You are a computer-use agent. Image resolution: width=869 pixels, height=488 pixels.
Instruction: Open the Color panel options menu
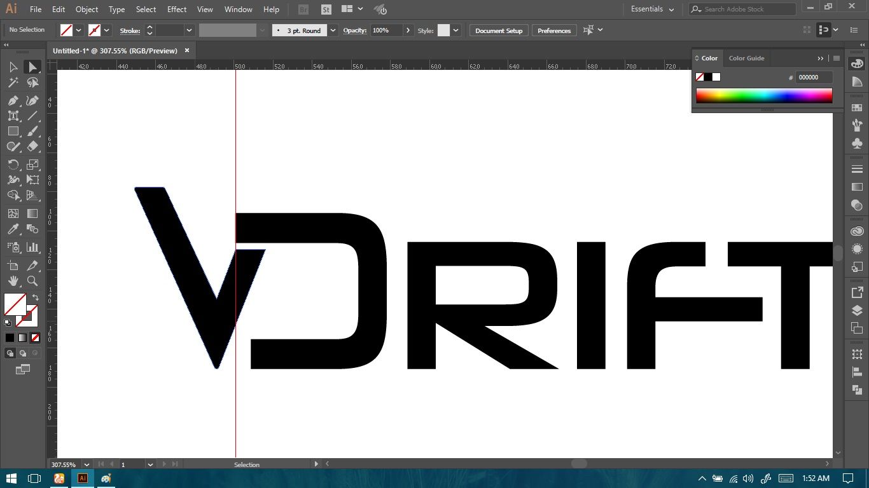tap(837, 58)
